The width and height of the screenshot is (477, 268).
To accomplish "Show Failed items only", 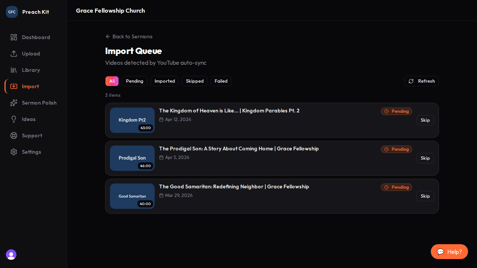I will (x=221, y=81).
